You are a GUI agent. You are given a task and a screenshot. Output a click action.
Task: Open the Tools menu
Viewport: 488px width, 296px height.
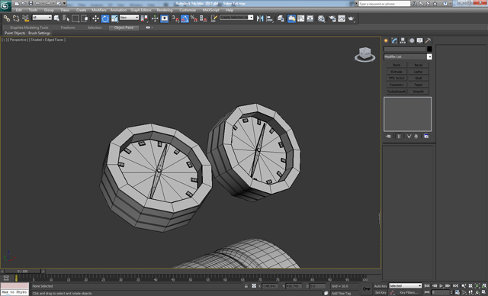pyautogui.click(x=33, y=10)
